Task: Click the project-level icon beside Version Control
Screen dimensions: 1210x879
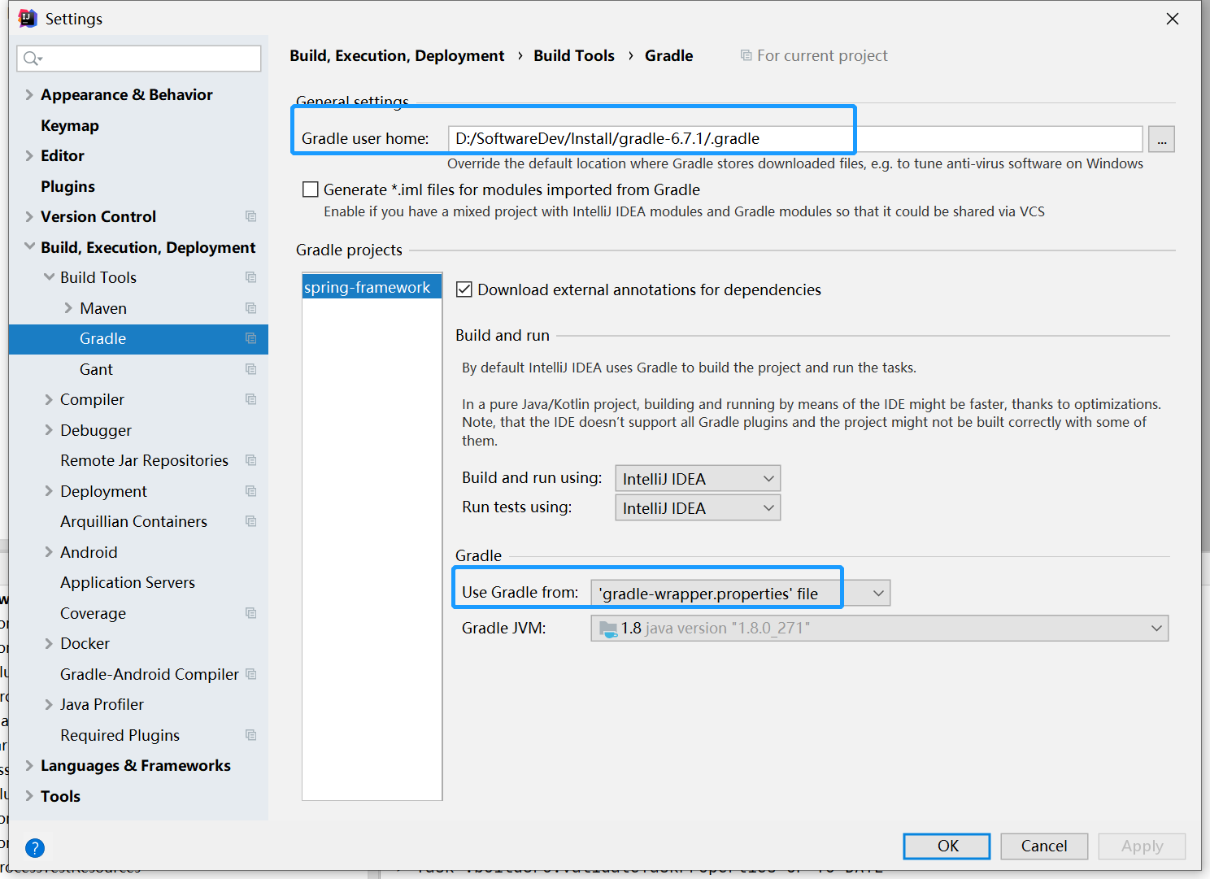Action: pyautogui.click(x=251, y=216)
